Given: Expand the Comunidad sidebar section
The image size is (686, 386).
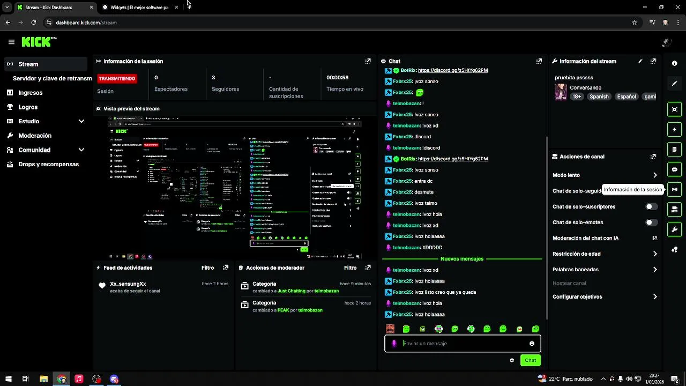Looking at the screenshot, I should 81,150.
